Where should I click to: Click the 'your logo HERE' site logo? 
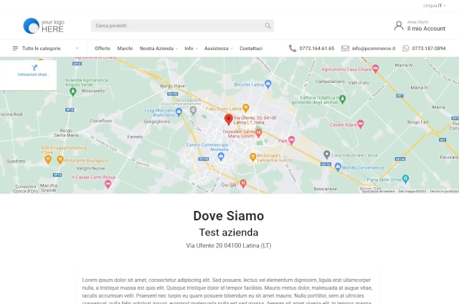(x=44, y=26)
